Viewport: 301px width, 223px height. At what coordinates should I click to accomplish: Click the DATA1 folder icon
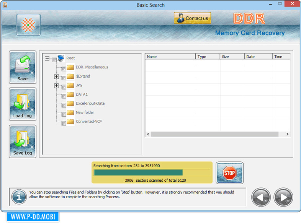pos(70,94)
